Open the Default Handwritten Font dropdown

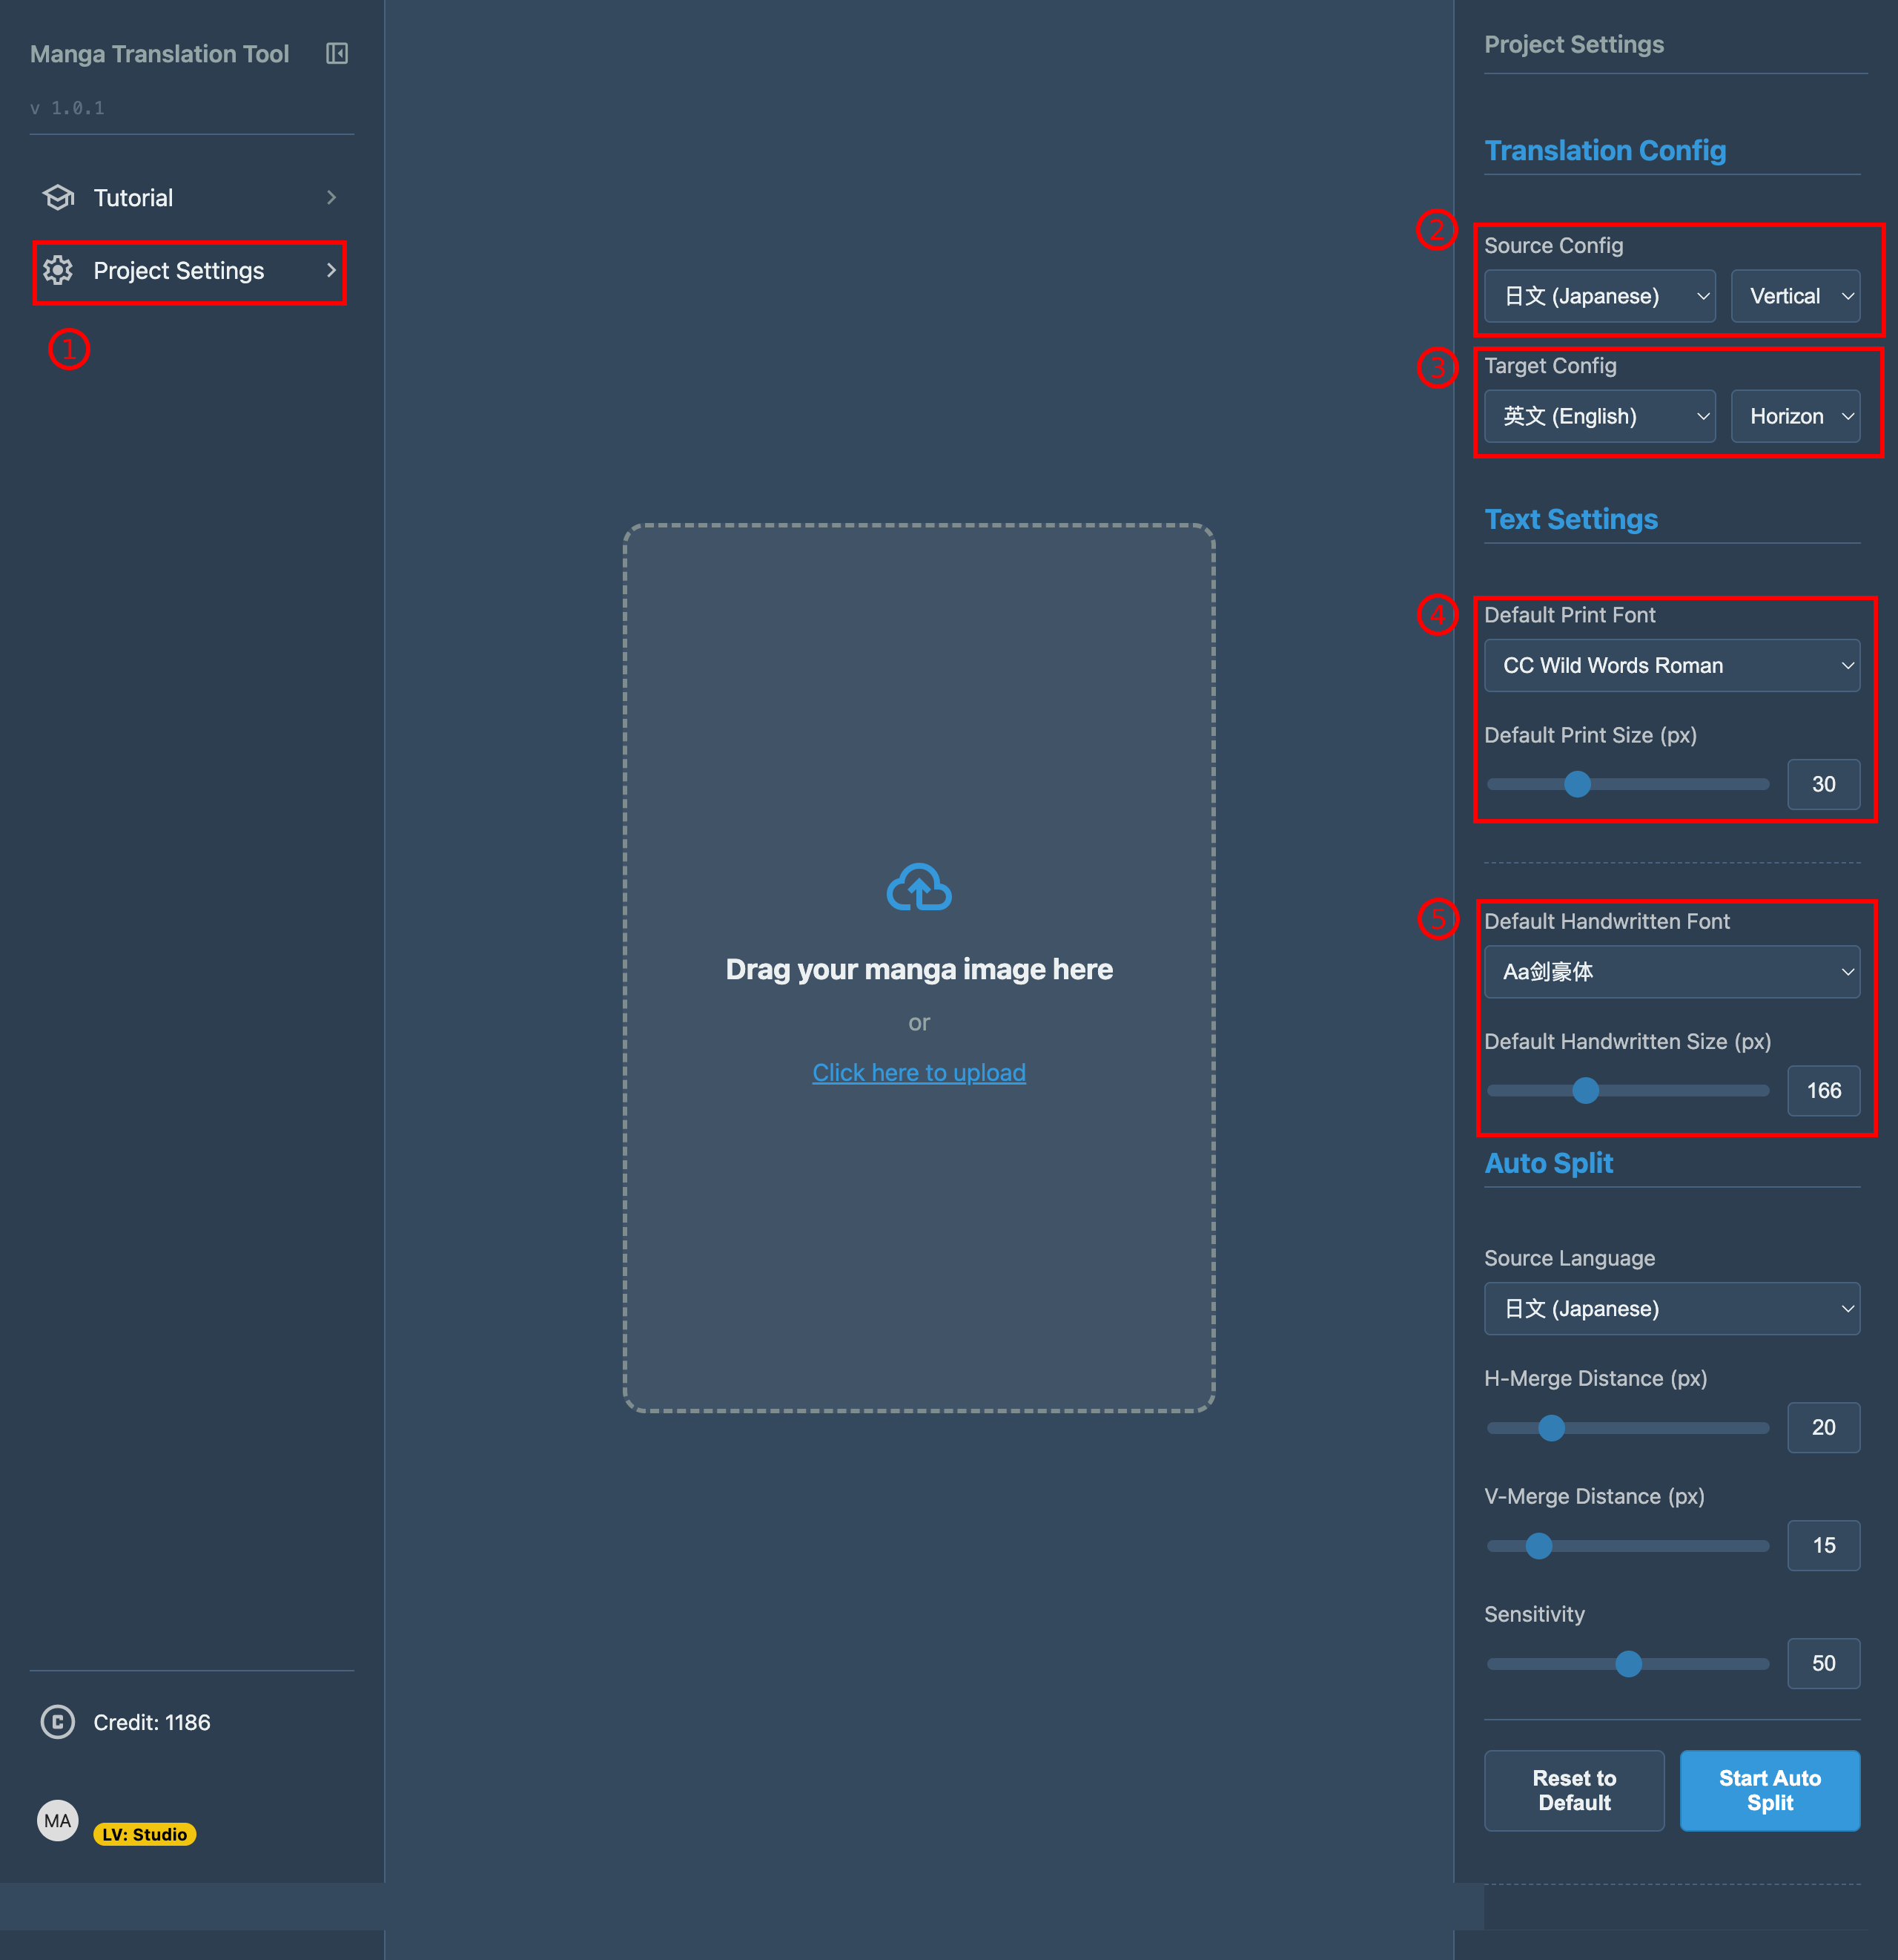tap(1672, 972)
